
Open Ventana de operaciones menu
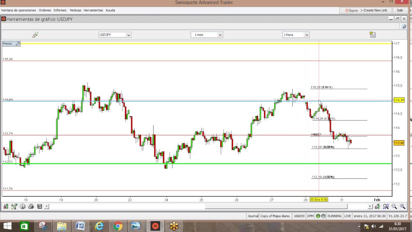coord(18,10)
